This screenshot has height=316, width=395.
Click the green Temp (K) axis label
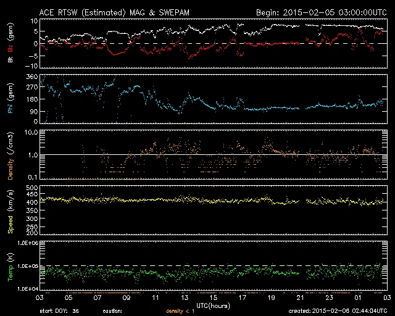(x=9, y=266)
